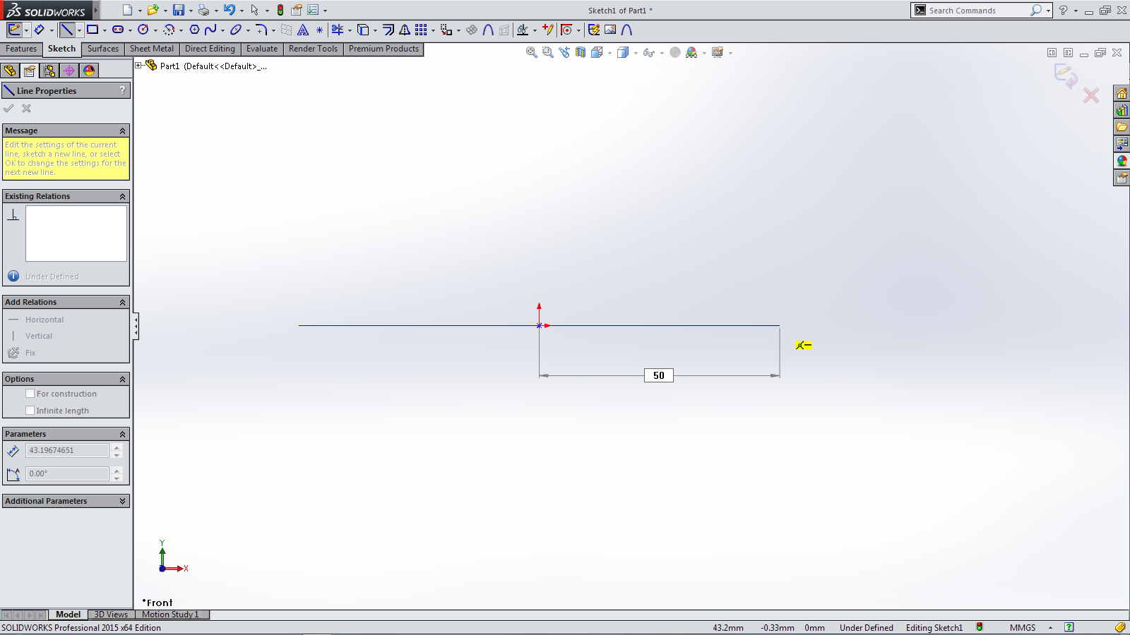
Task: Select the Spline sketch tool
Action: pyautogui.click(x=210, y=30)
